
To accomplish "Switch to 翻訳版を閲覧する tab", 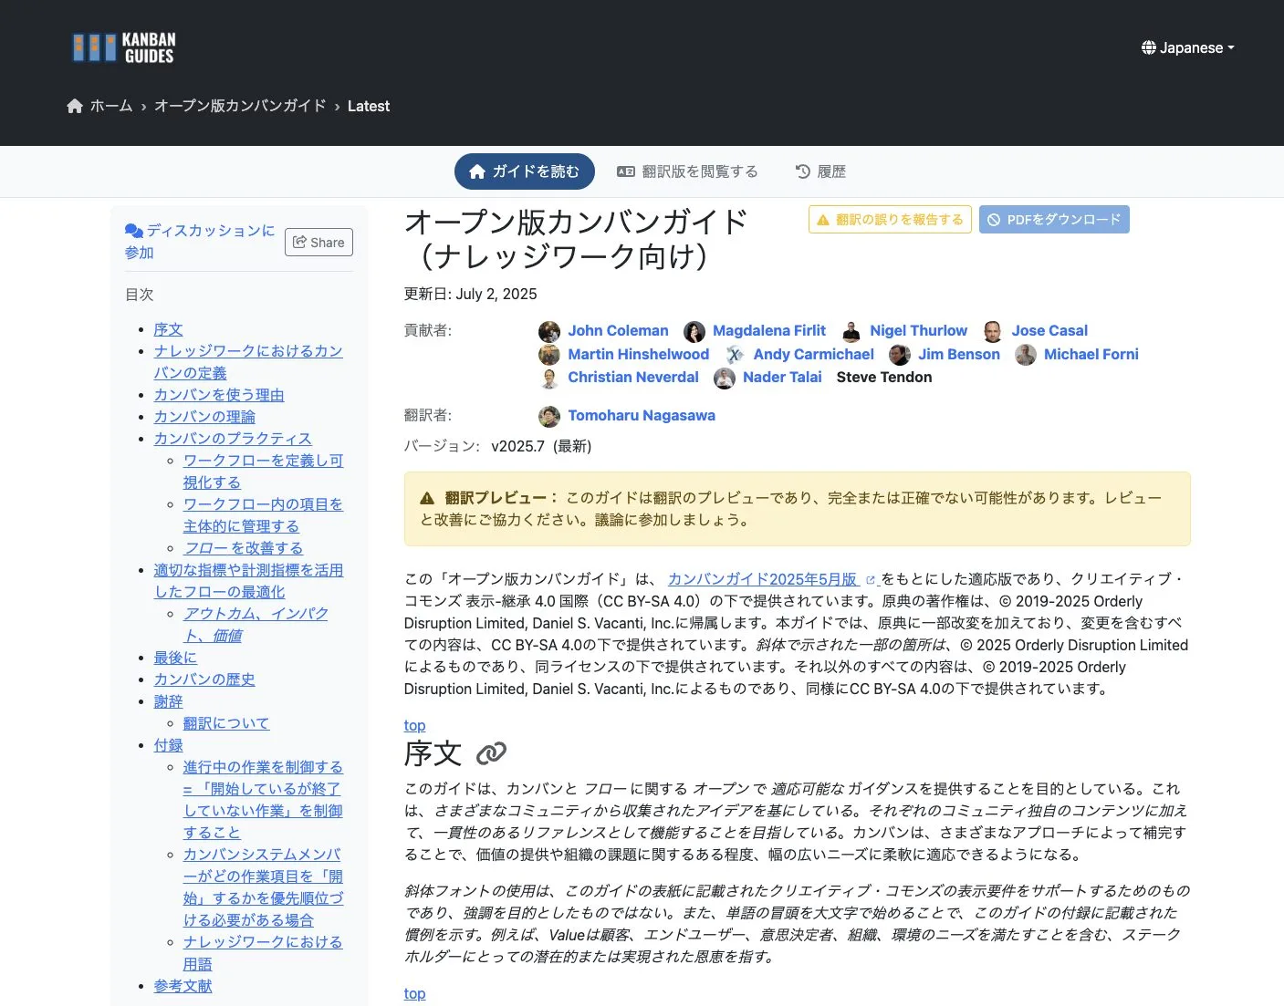I will [x=687, y=171].
